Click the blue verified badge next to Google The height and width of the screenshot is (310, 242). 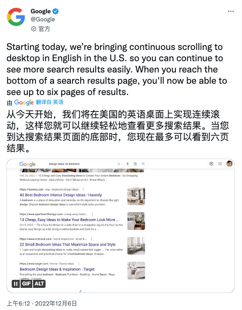[55, 11]
